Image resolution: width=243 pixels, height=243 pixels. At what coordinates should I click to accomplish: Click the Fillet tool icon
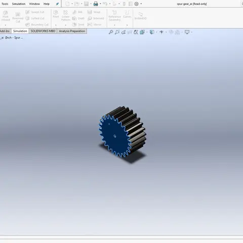tap(56, 14)
